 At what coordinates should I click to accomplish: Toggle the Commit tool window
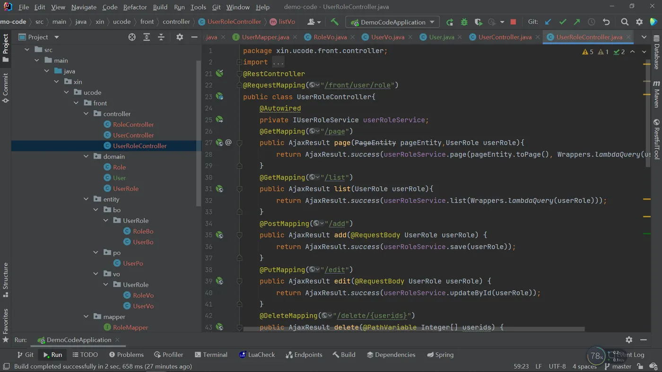pos(6,88)
